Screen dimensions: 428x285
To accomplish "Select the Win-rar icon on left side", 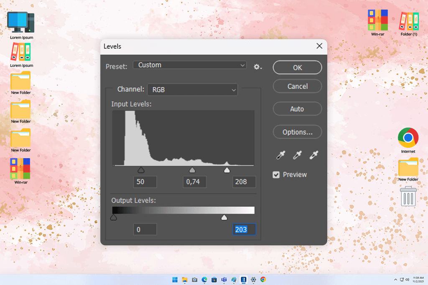I will pyautogui.click(x=21, y=171).
